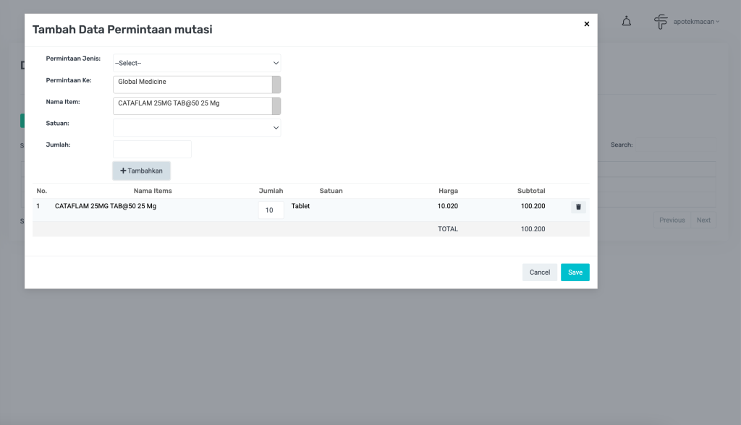Image resolution: width=741 pixels, height=425 pixels.
Task: Click the gray handle on Permintaan Ke box
Action: (x=276, y=85)
